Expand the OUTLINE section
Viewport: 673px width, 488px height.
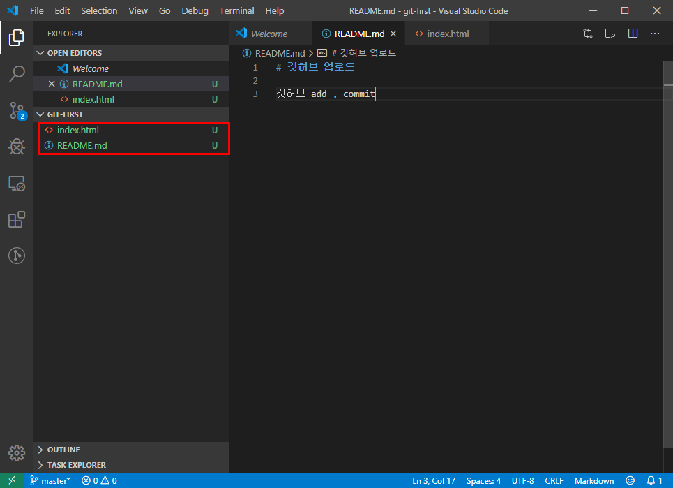(x=131, y=450)
